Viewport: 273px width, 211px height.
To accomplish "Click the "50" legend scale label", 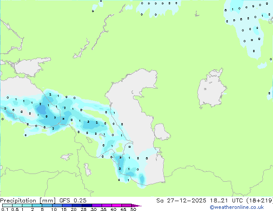I will pyautogui.click(x=133, y=209).
